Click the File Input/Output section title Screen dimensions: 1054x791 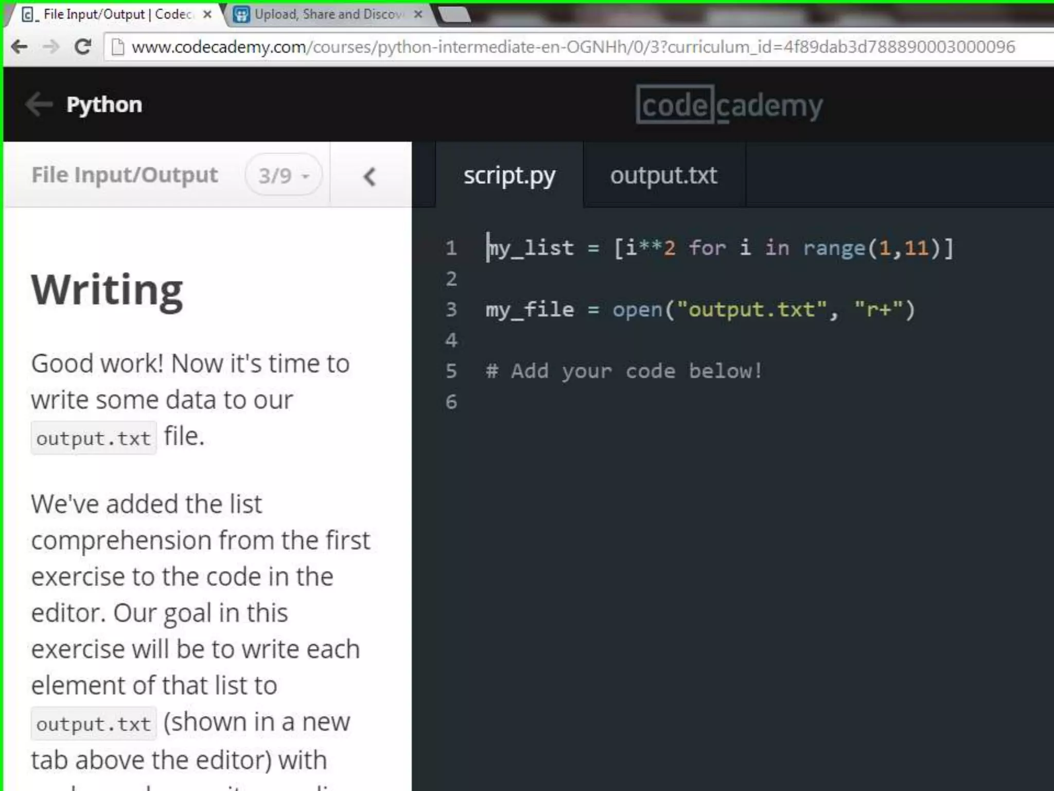point(125,175)
